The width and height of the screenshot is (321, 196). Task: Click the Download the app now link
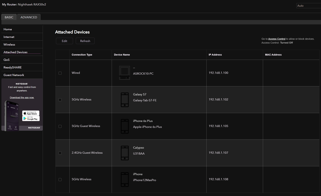coord(22,98)
